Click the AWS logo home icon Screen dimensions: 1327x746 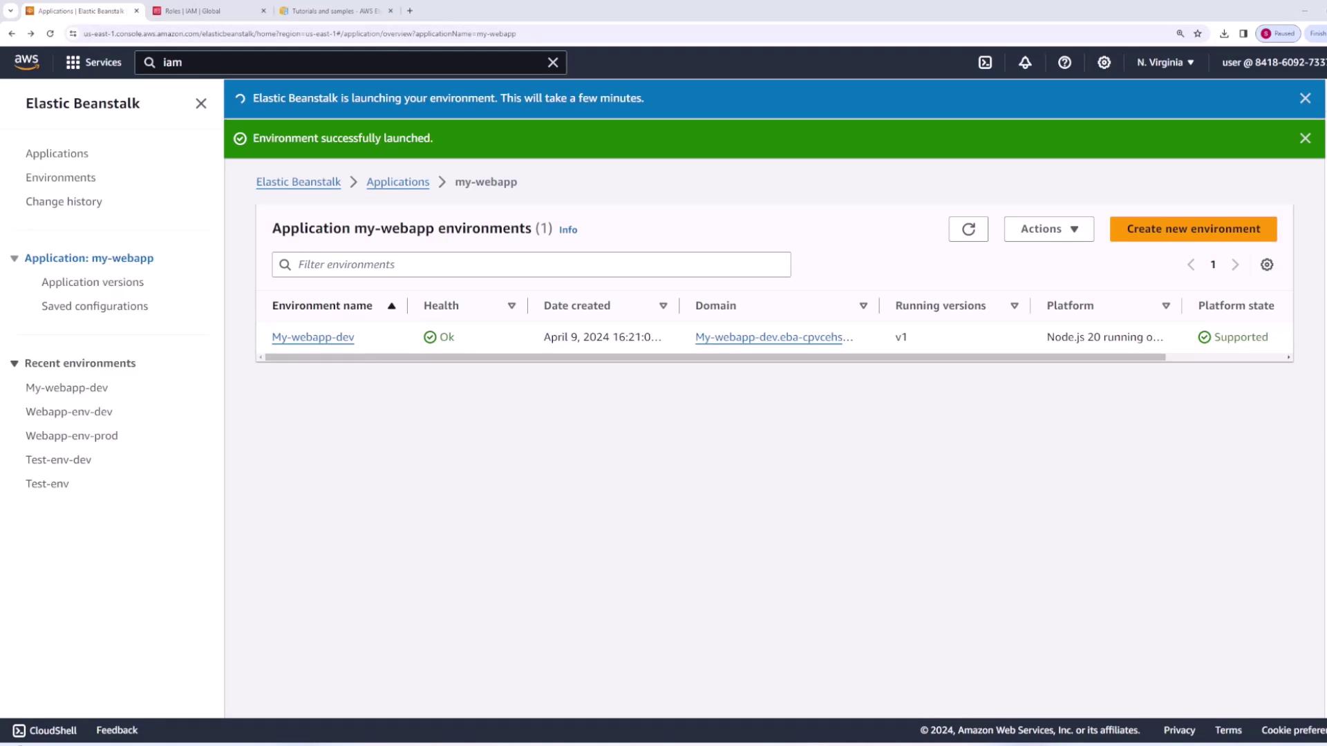pos(26,62)
